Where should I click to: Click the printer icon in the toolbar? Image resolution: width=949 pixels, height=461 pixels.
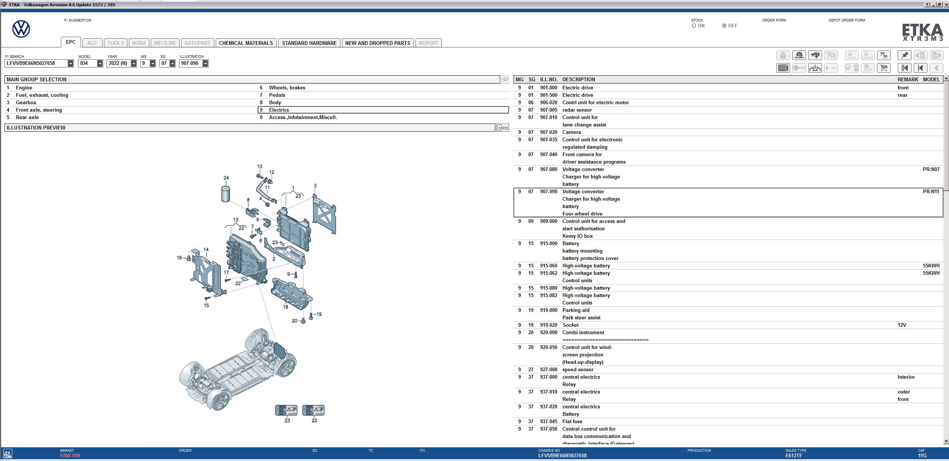pyautogui.click(x=783, y=55)
